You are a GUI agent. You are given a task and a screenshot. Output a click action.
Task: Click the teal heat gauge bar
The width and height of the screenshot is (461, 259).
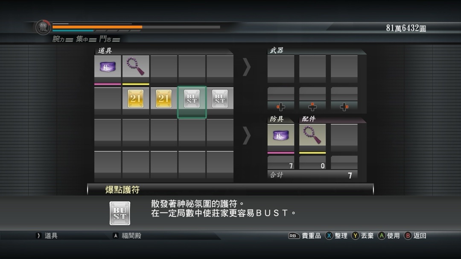pos(73,31)
